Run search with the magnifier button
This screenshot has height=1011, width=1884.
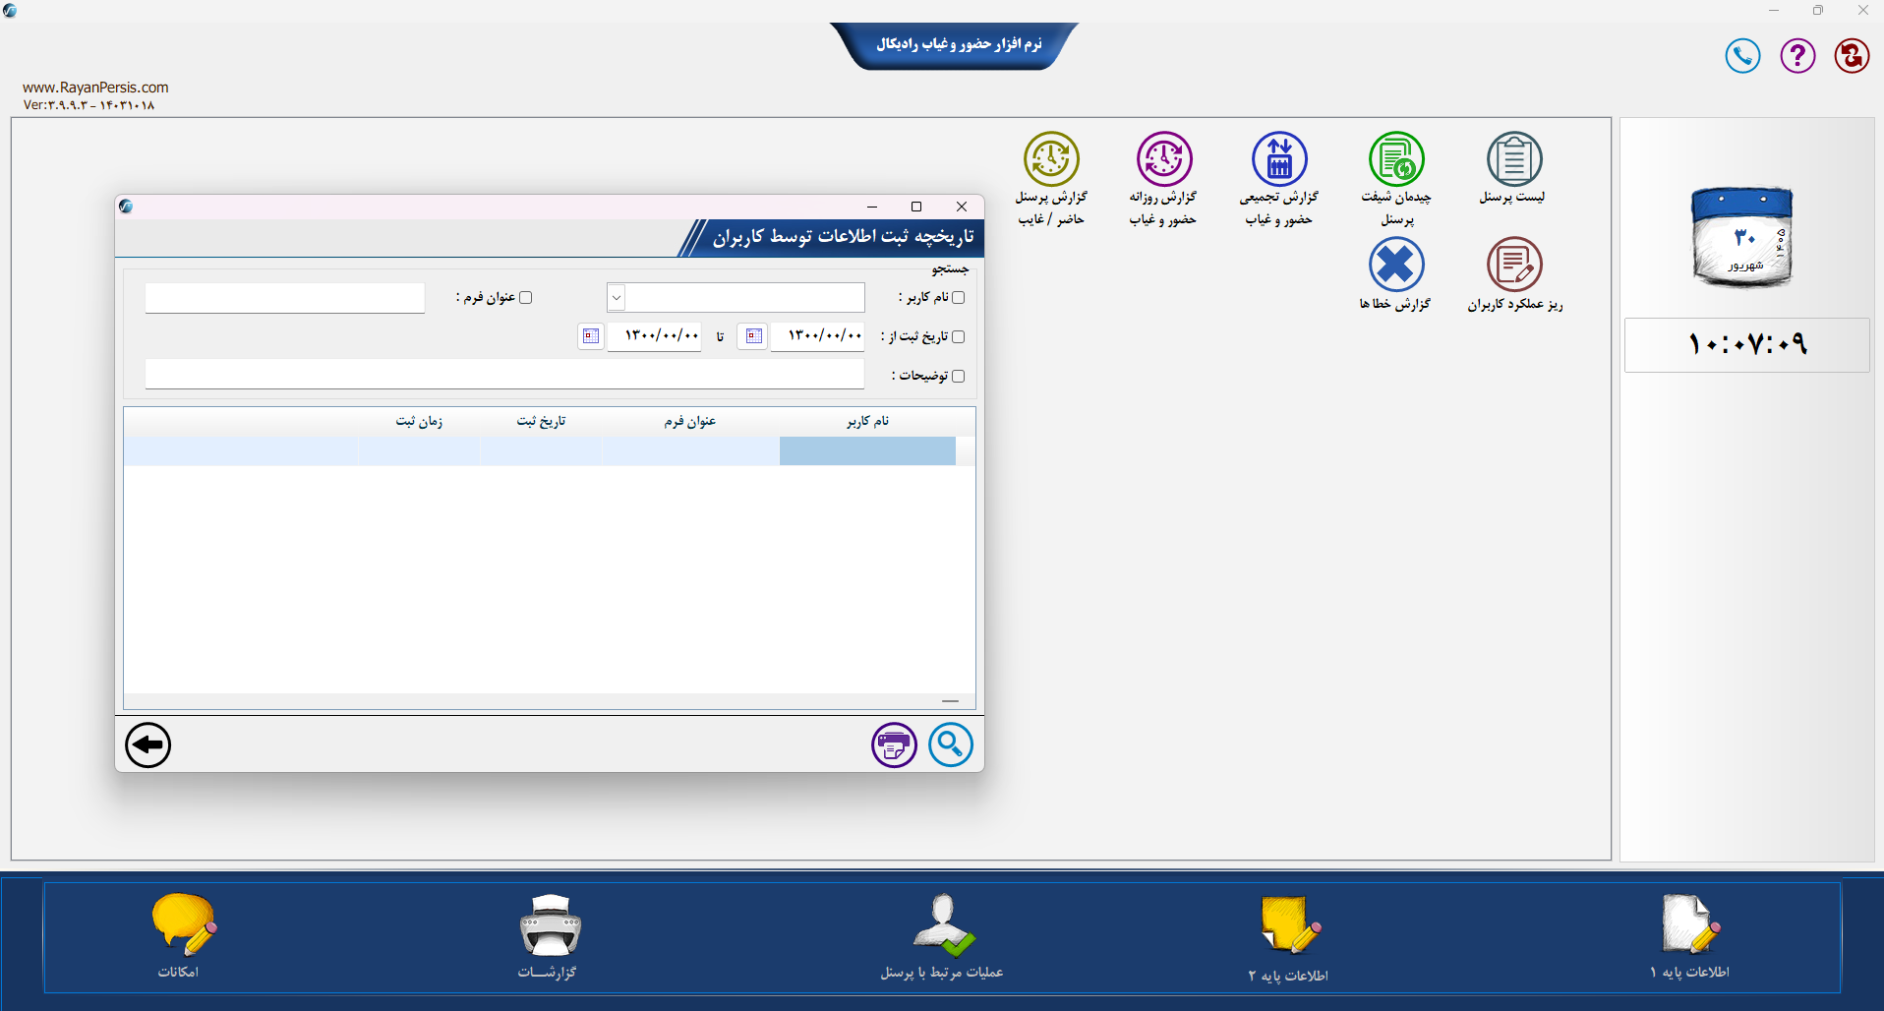pos(951,744)
